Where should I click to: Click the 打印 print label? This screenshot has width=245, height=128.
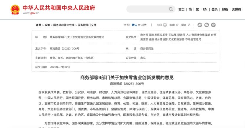click(x=159, y=25)
